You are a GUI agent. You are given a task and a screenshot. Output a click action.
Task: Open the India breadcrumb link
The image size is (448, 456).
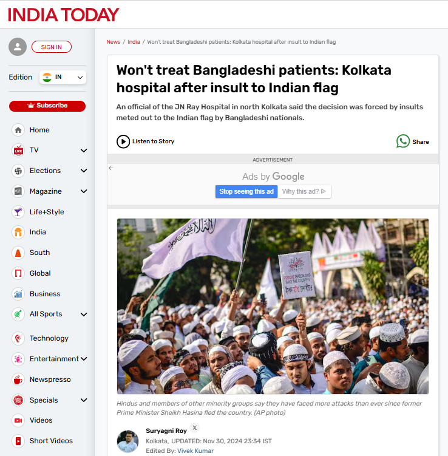(134, 42)
